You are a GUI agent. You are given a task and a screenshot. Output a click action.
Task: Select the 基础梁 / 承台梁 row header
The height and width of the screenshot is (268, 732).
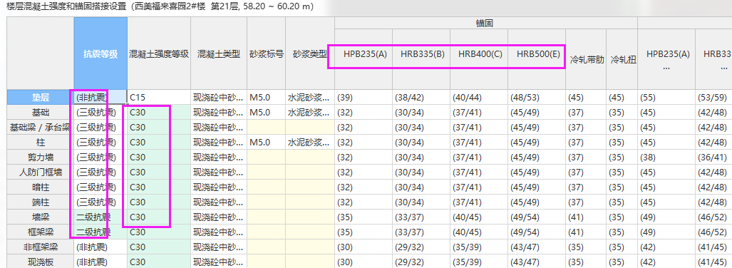click(x=41, y=128)
